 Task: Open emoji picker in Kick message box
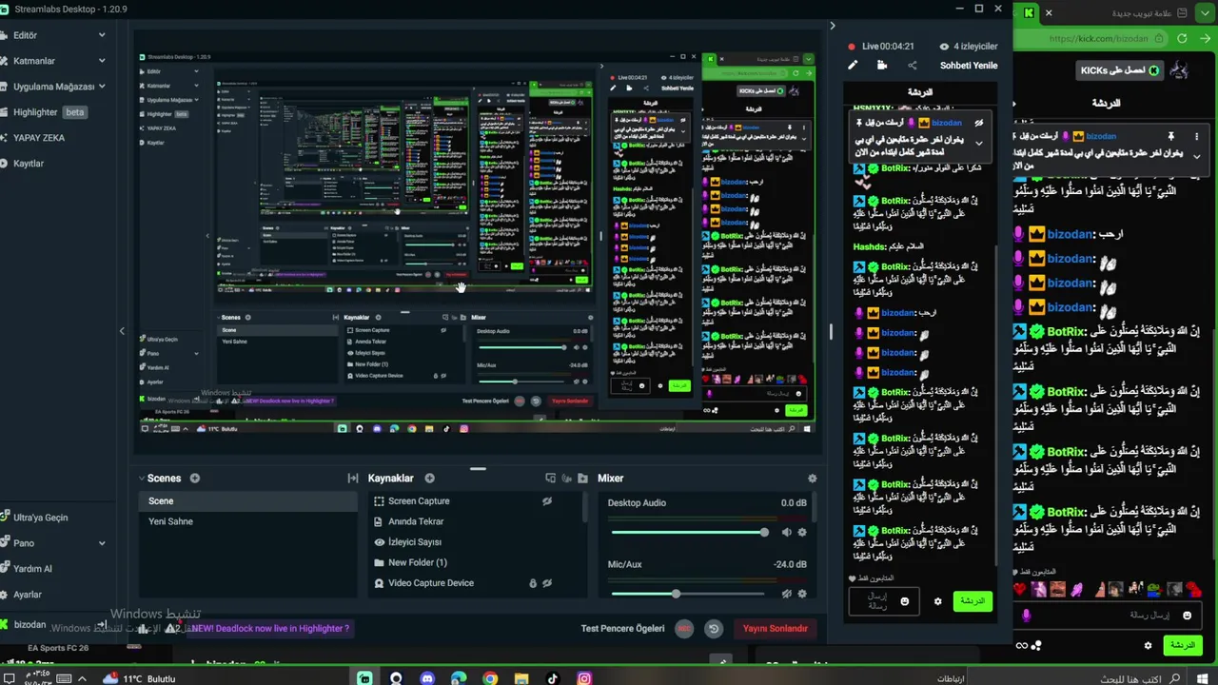click(1187, 616)
